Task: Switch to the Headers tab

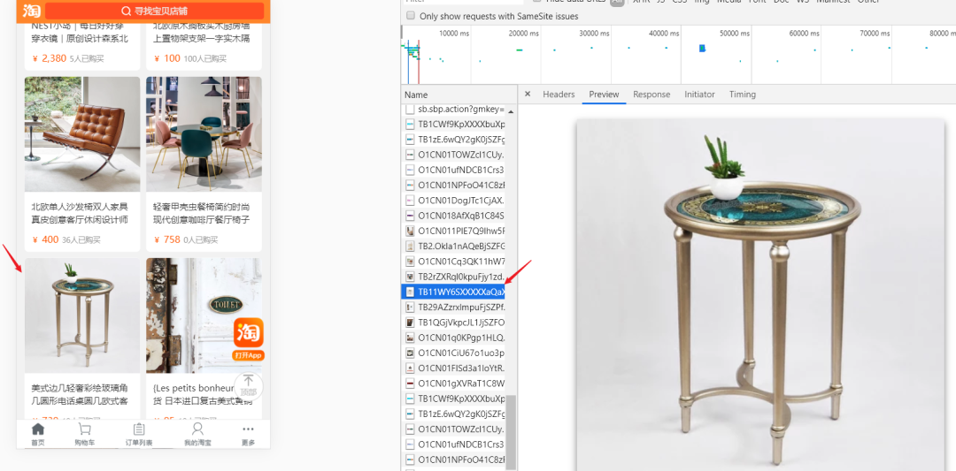Action: click(559, 95)
